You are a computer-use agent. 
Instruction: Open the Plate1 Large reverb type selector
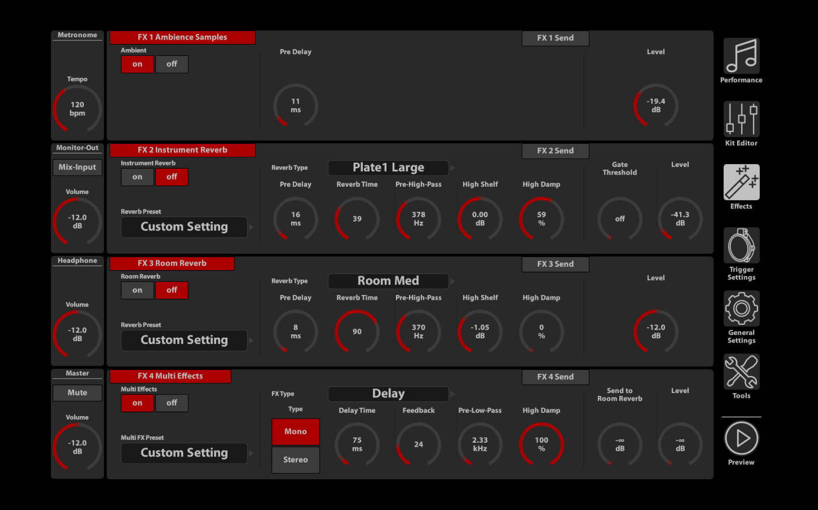point(388,167)
